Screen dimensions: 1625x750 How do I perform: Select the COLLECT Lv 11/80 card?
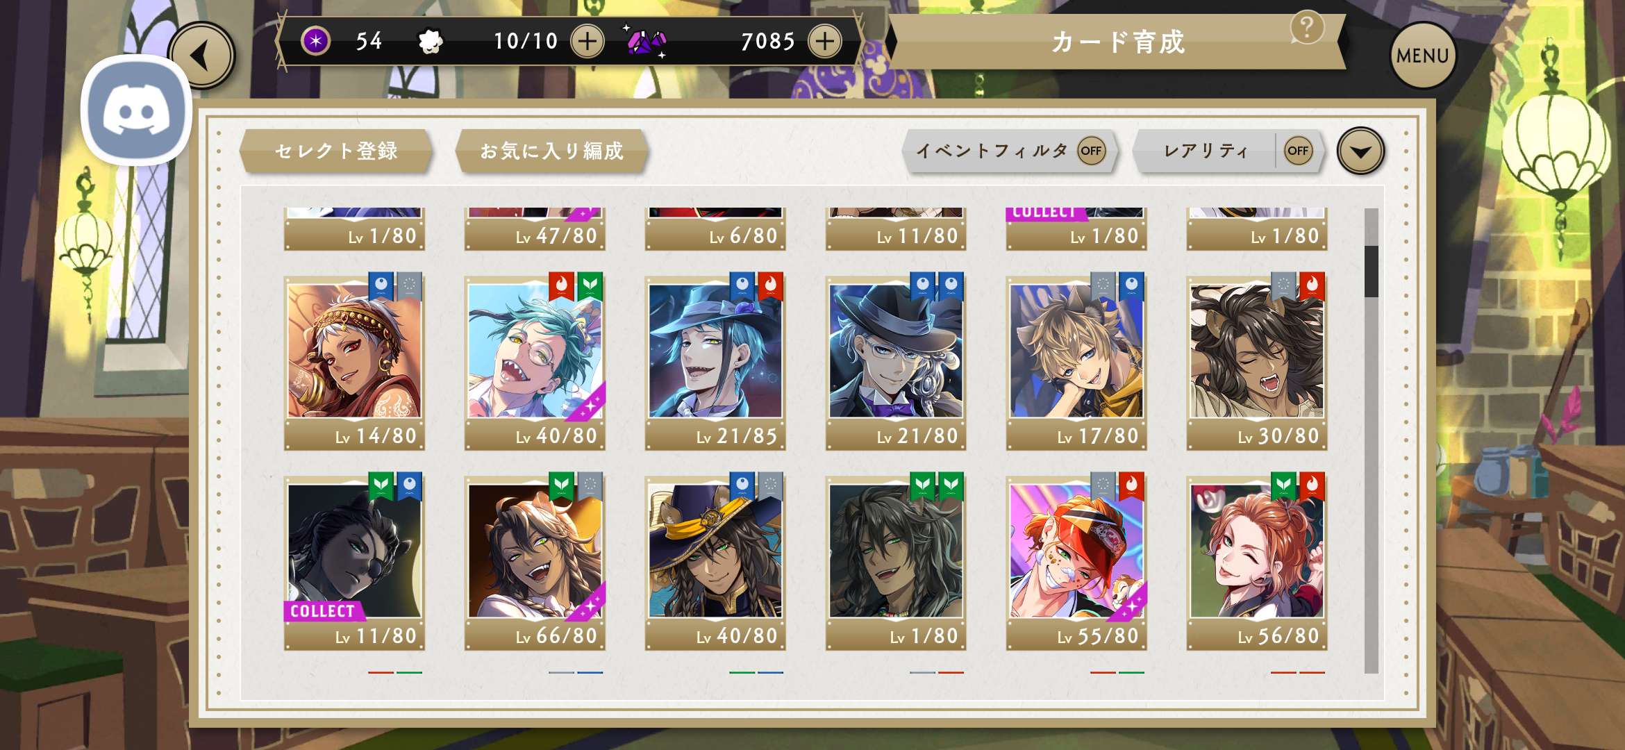click(354, 562)
